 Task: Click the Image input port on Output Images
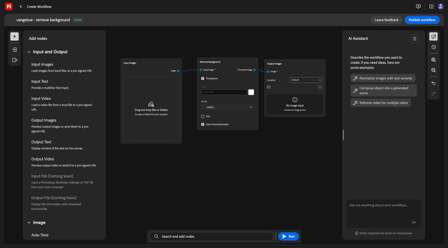tap(268, 72)
